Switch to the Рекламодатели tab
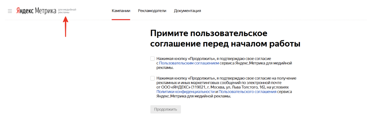This screenshot has height=125, width=373. click(152, 11)
